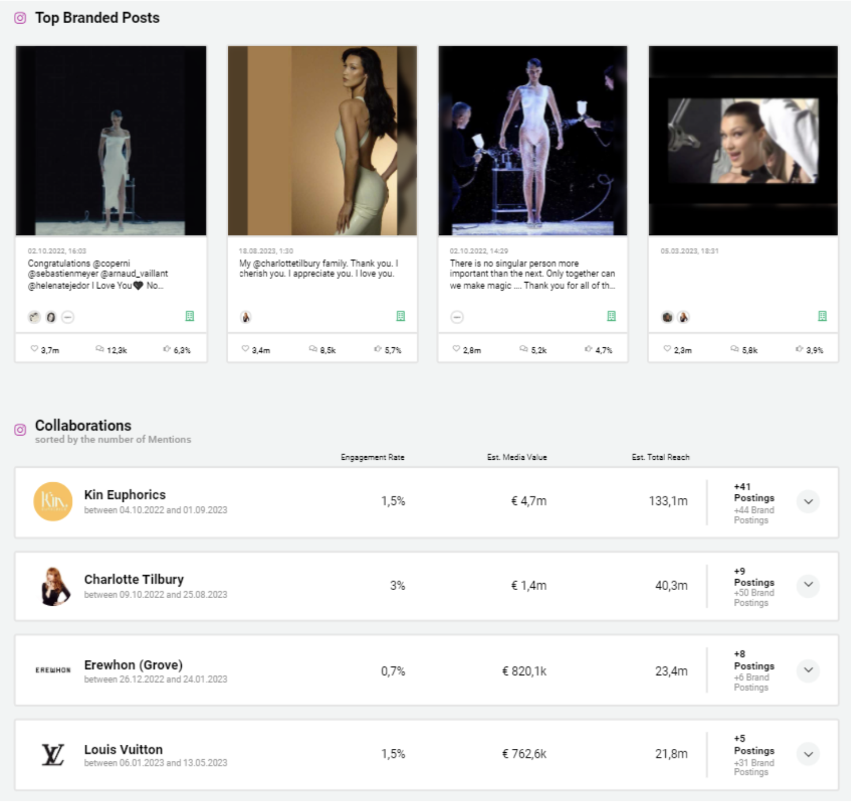Click the Instagram icon beside Top Branded Posts
Screen dimensions: 852x803
[x=21, y=17]
